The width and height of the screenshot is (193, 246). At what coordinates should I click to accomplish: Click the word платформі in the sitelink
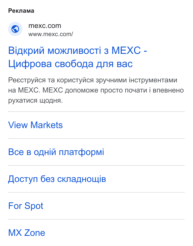[x=81, y=152]
